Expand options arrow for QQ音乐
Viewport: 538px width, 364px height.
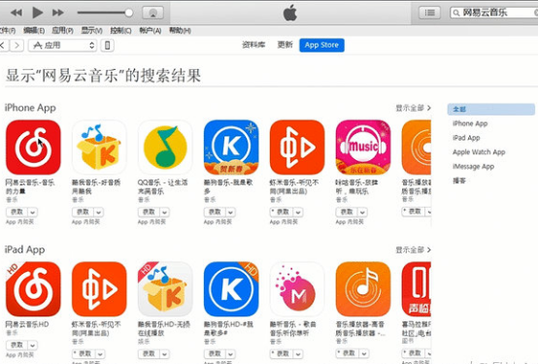tap(164, 213)
